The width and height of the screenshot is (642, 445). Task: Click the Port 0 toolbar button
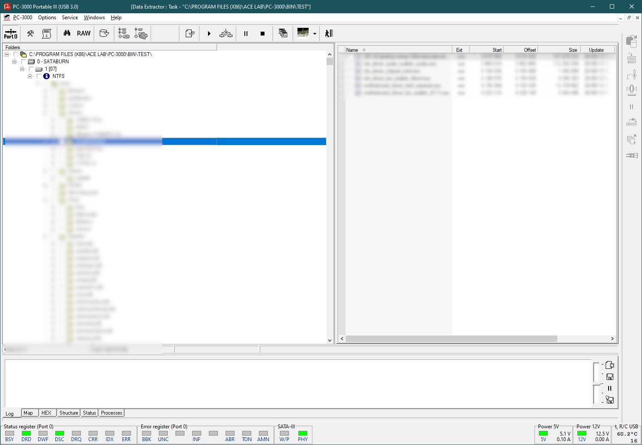[x=11, y=33]
